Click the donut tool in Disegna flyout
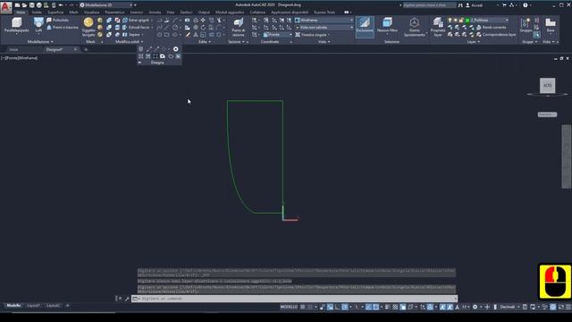572x322 pixels. (176, 49)
